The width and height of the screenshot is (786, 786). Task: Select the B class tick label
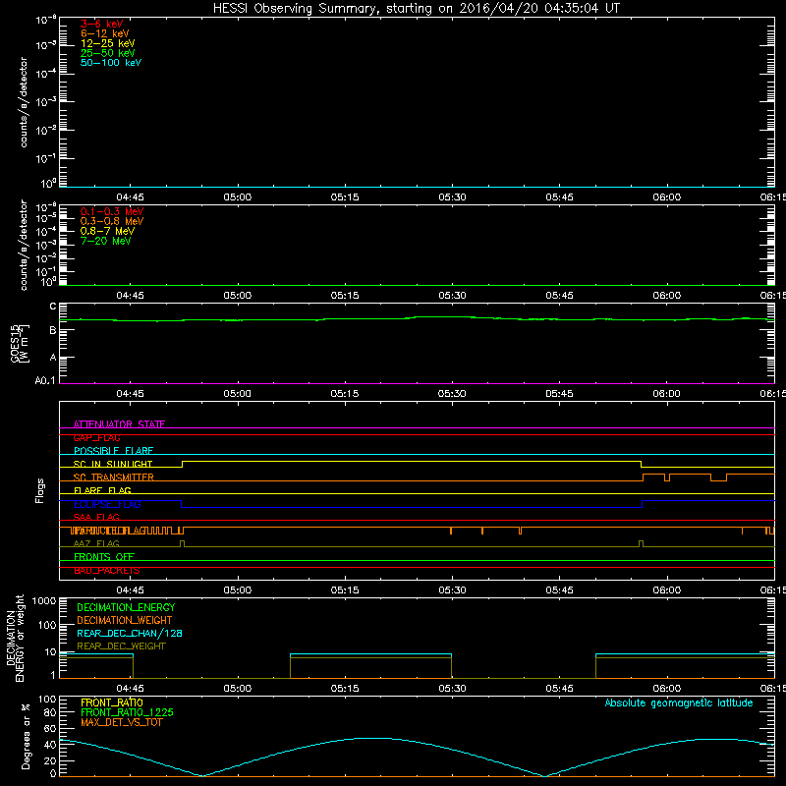(53, 331)
